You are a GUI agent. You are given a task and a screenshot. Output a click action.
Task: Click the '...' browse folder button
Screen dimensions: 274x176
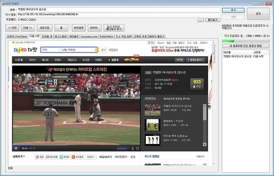pyautogui.click(x=201, y=20)
